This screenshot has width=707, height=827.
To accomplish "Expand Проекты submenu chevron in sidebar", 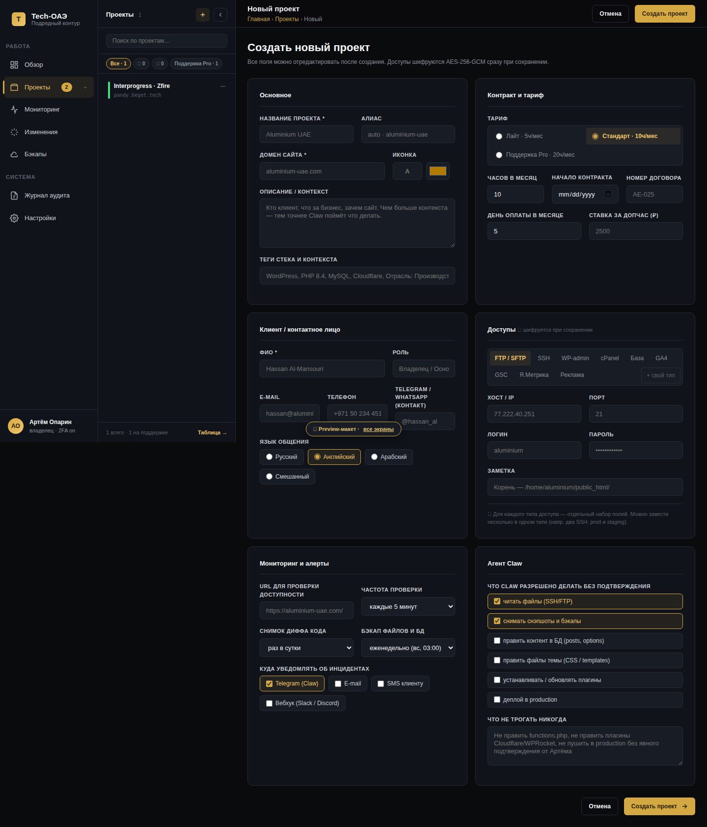I will click(85, 87).
